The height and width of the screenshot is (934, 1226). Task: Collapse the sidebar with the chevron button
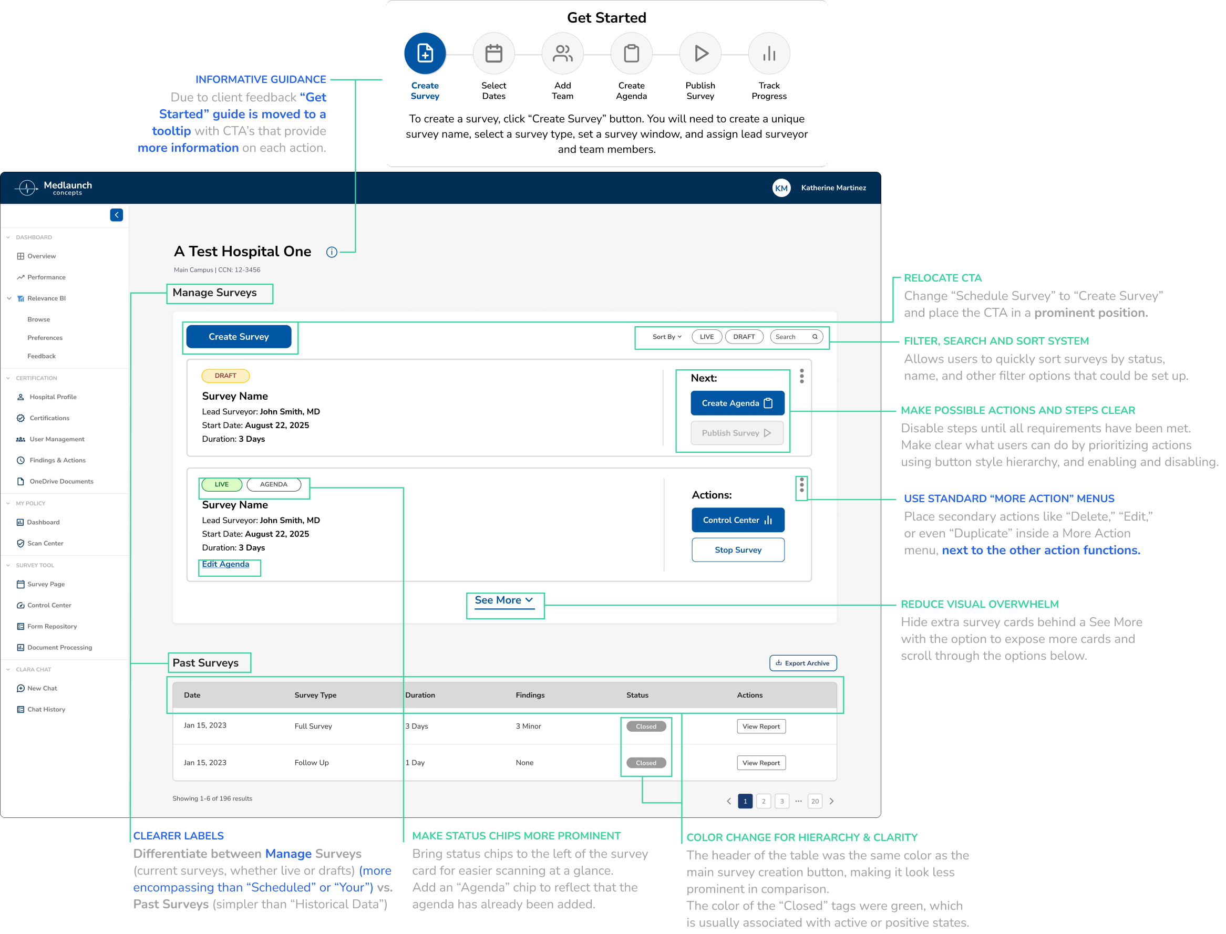tap(116, 215)
